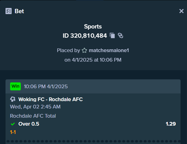Click the Wed, Apr 02 2:45 AM kickoff time

coord(35,107)
